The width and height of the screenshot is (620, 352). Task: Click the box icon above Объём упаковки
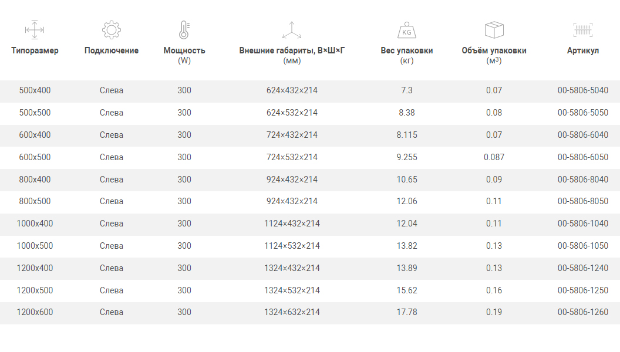point(494,29)
